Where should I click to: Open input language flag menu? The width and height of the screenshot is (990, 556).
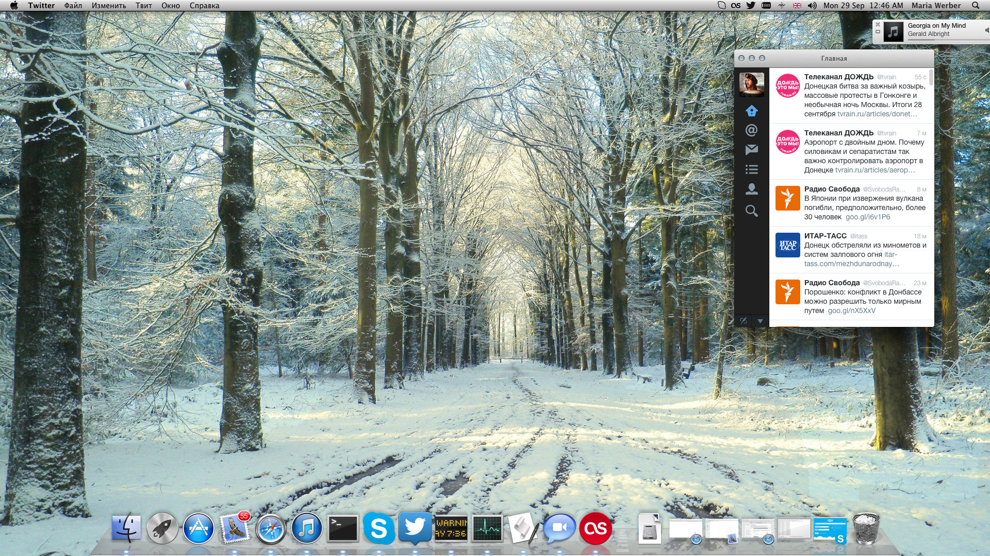pos(797,6)
